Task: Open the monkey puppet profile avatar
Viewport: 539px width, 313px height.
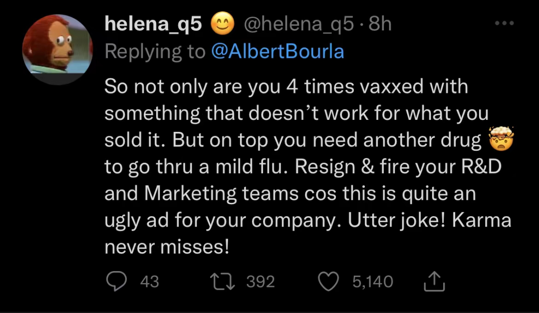Action: tap(57, 49)
